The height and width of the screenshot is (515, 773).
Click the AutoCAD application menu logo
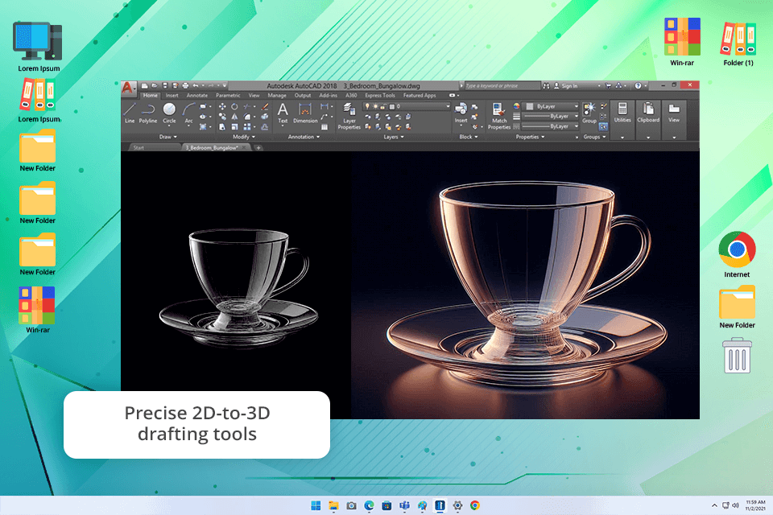tap(128, 87)
